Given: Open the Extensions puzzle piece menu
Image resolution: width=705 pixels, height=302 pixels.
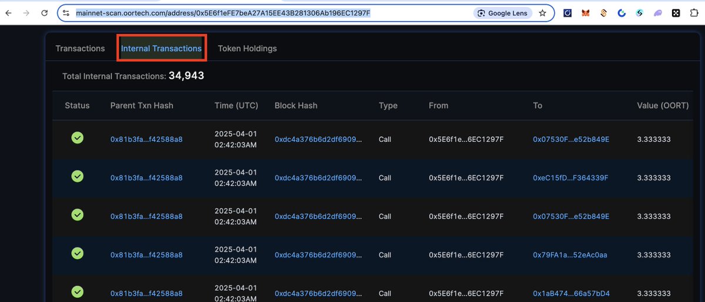Looking at the screenshot, I should tap(694, 13).
